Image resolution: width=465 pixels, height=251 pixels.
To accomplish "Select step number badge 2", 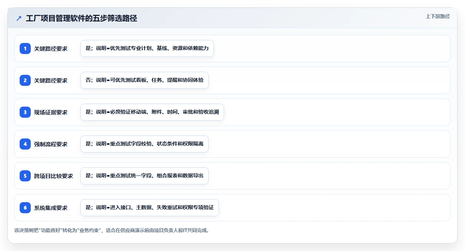I will [x=25, y=80].
